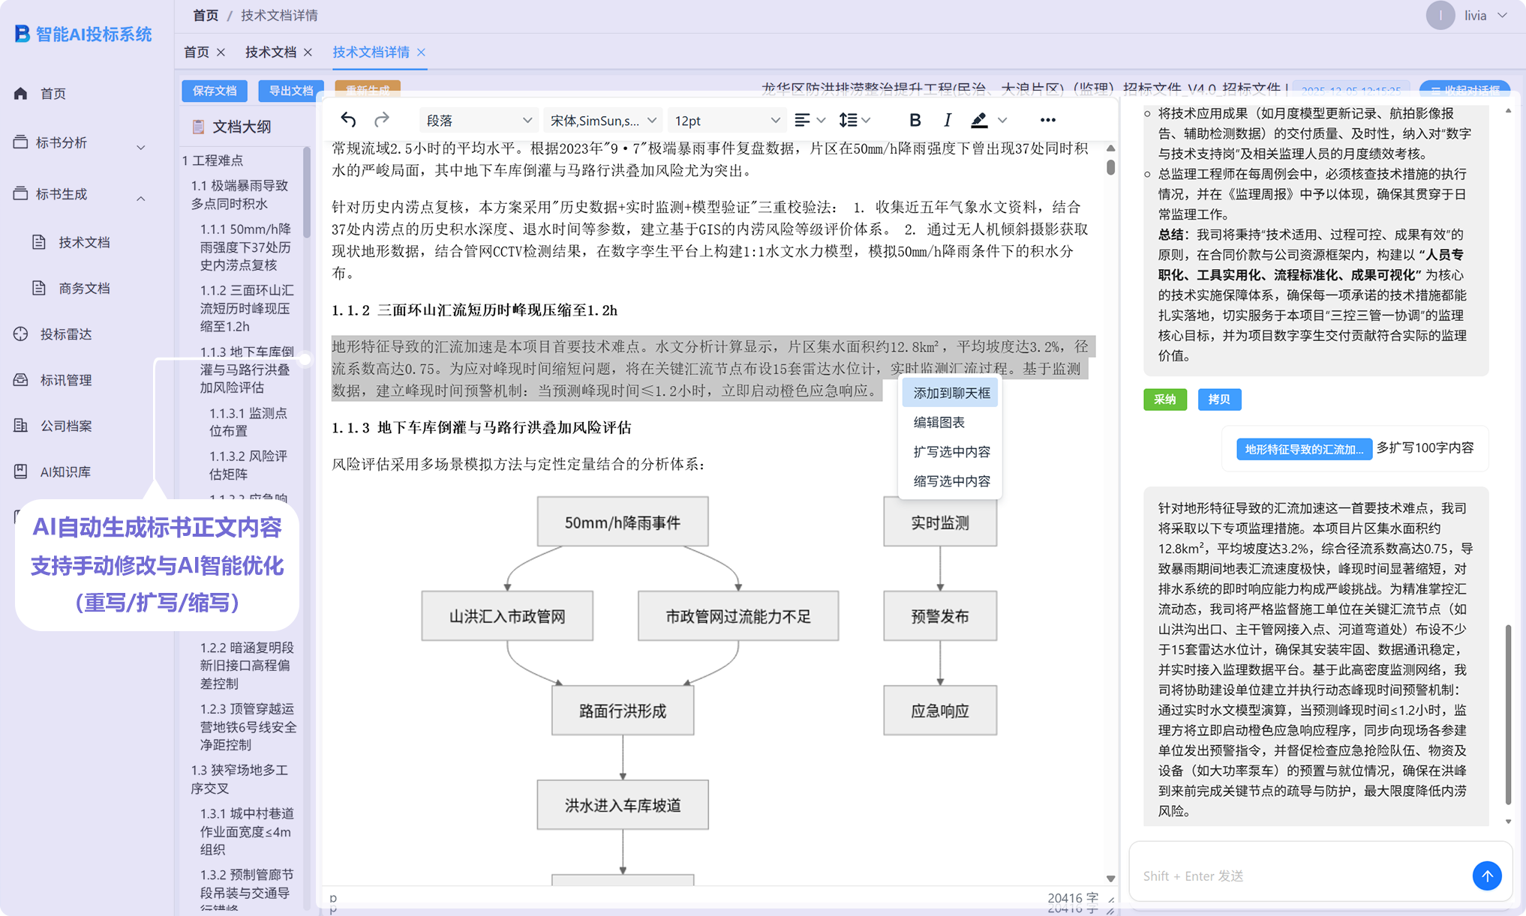Expand the 标书分析 sidebar menu
This screenshot has height=916, width=1526.
point(79,143)
